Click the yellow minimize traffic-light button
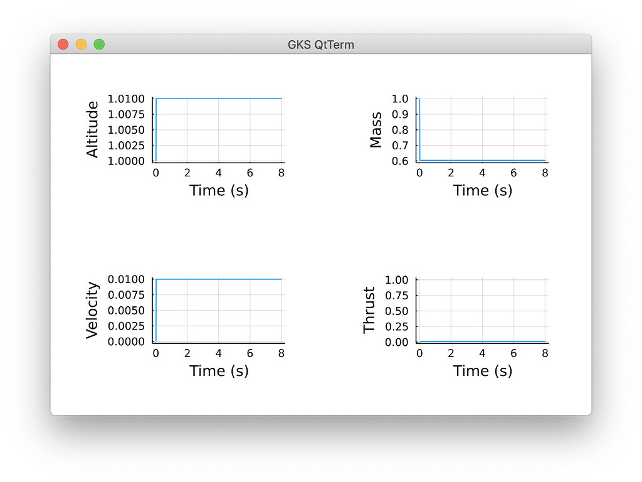642x482 pixels. 80,45
